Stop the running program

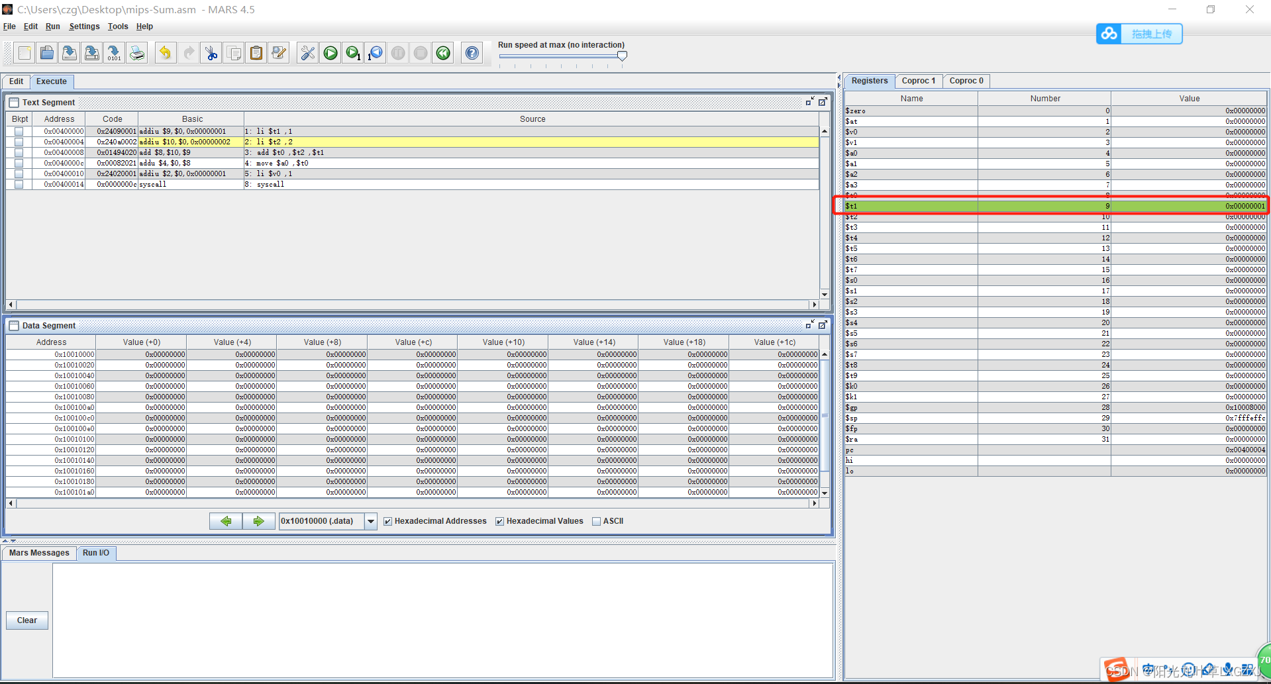pyautogui.click(x=421, y=53)
